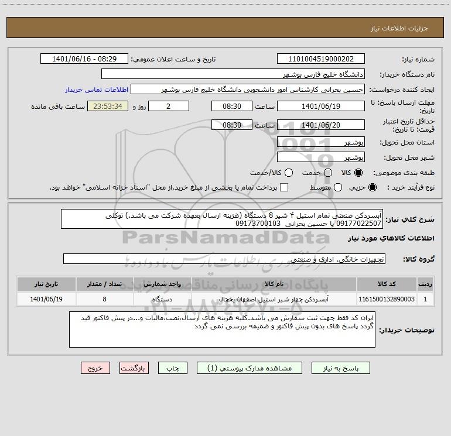Toggle the اسناد خزانه اسلامی payment checkbox
Viewport: 451px width, 436px height.
(x=284, y=187)
